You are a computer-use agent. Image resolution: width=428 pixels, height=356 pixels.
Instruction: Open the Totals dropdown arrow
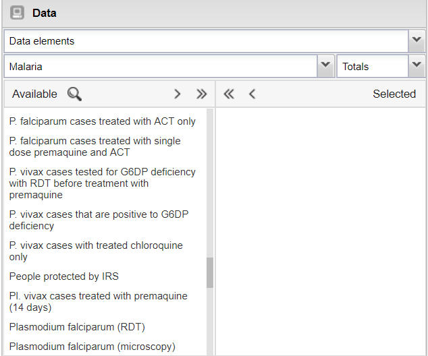pyautogui.click(x=417, y=66)
